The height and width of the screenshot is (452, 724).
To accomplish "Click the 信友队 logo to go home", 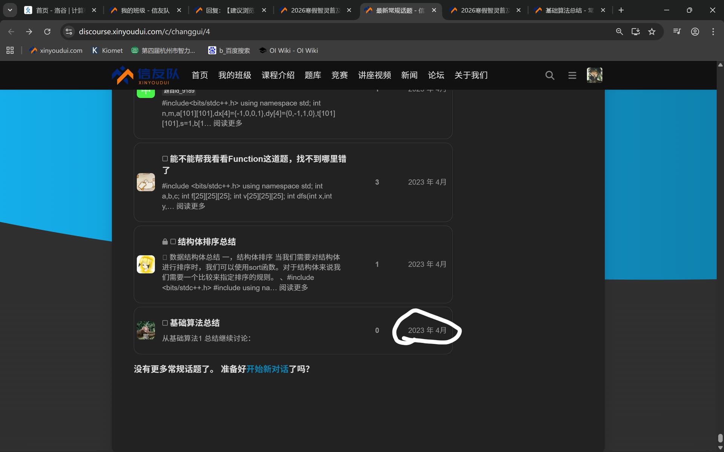I will (x=145, y=75).
